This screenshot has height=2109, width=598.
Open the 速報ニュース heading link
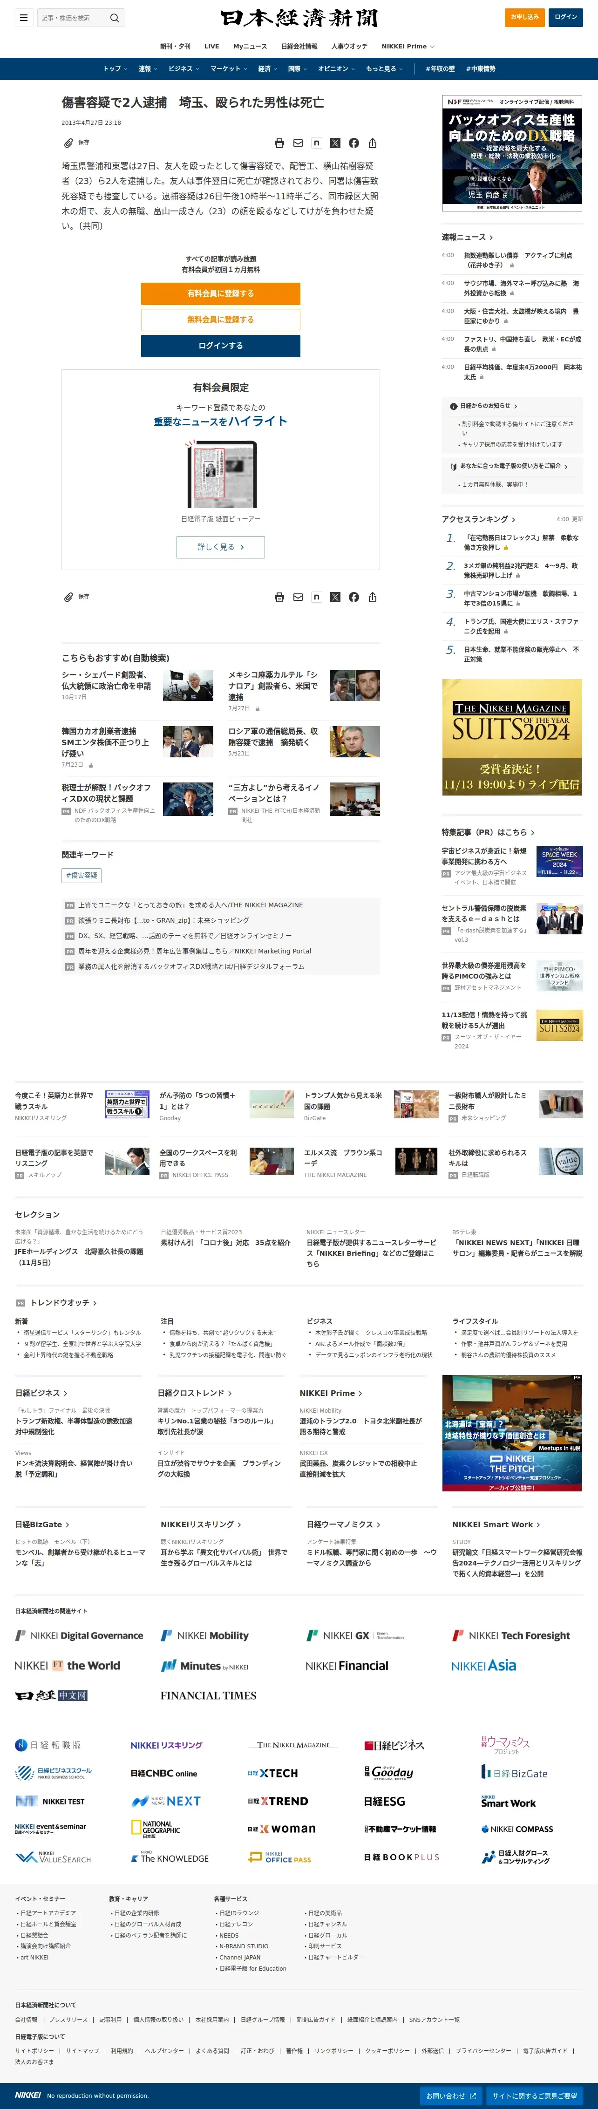click(468, 238)
